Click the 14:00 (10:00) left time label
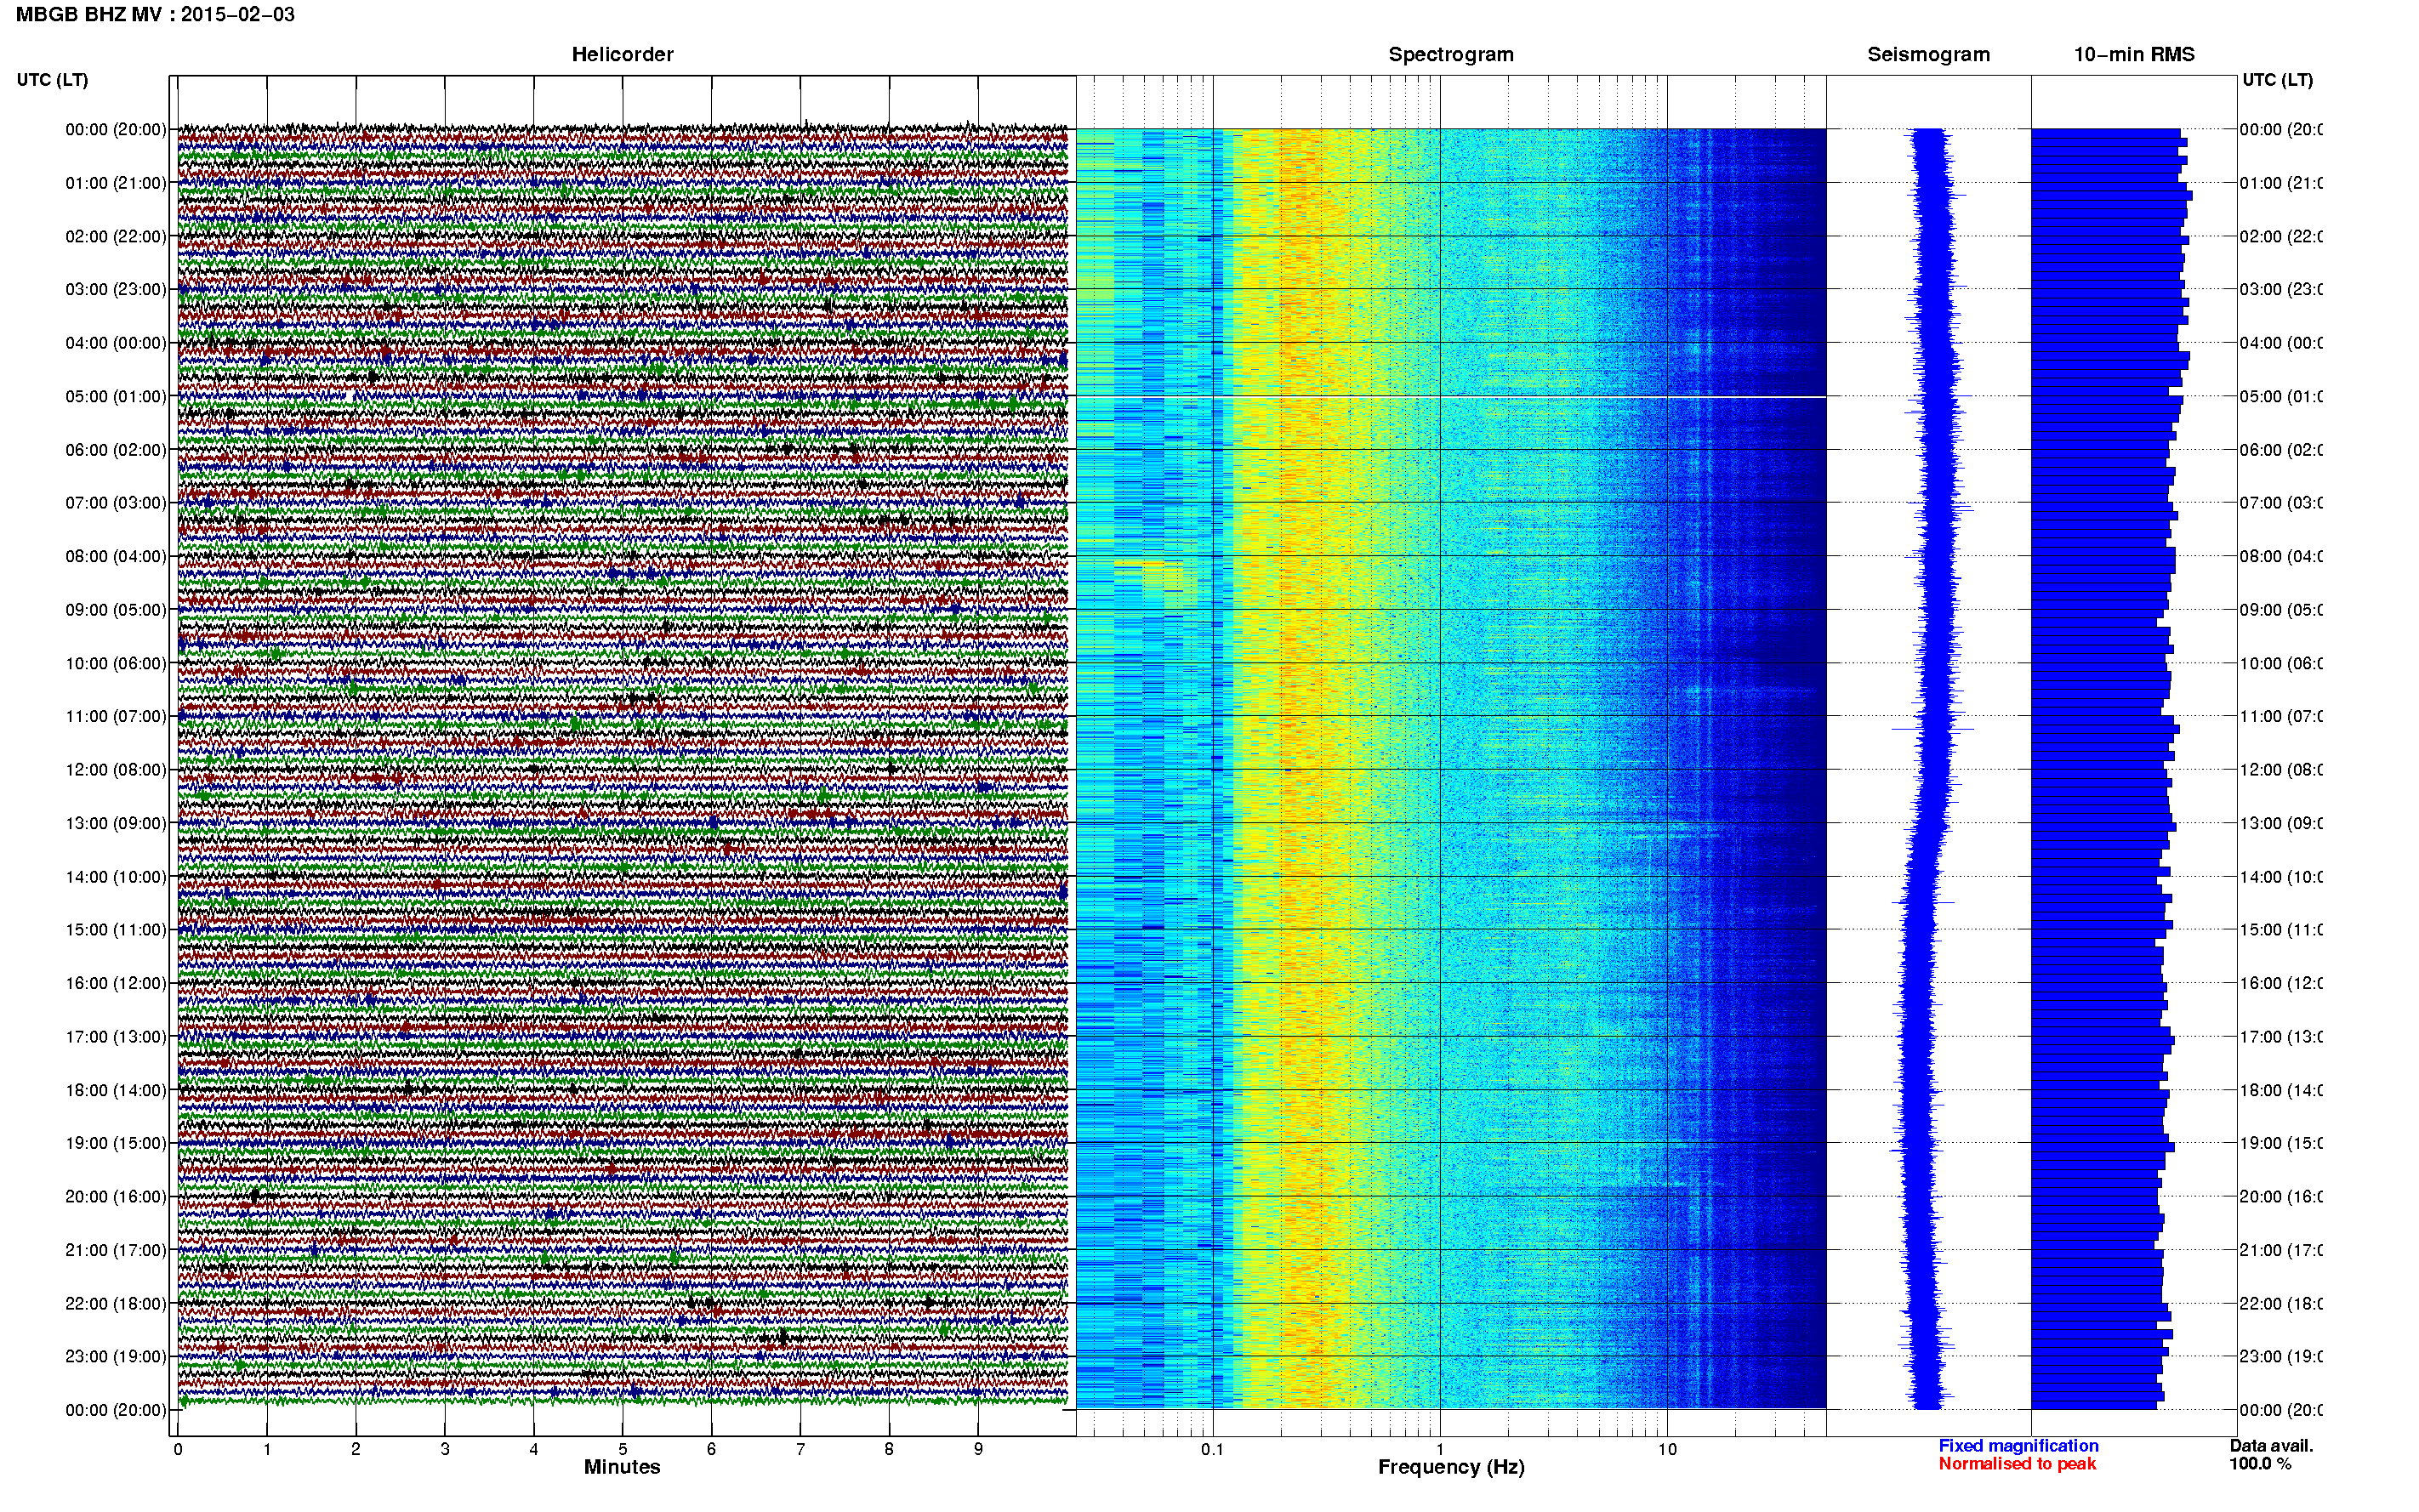The width and height of the screenshot is (2419, 1512). point(116,877)
